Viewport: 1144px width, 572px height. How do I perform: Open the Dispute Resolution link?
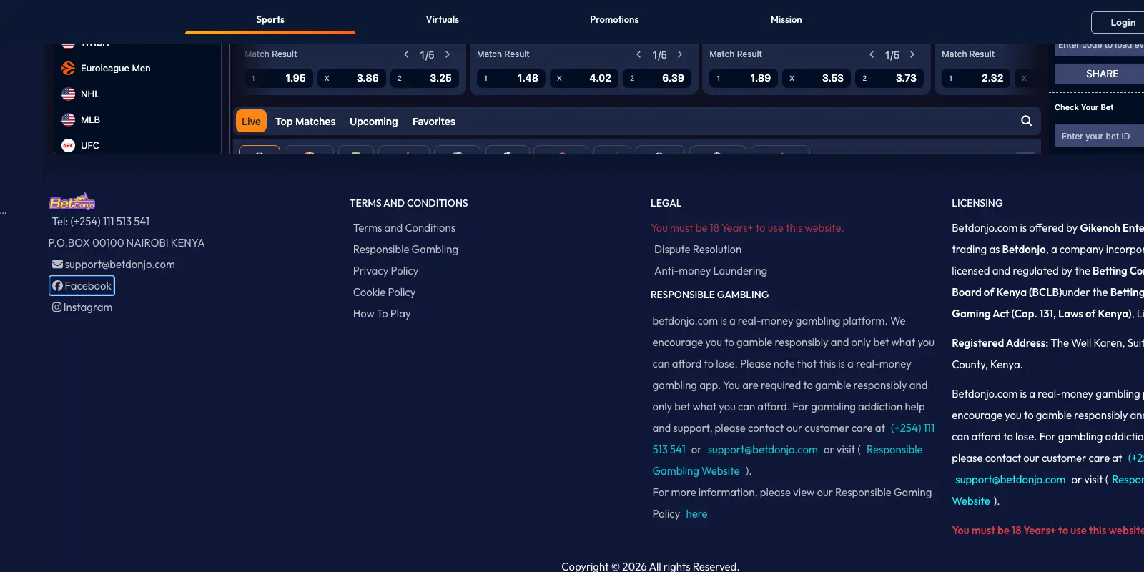tap(698, 250)
